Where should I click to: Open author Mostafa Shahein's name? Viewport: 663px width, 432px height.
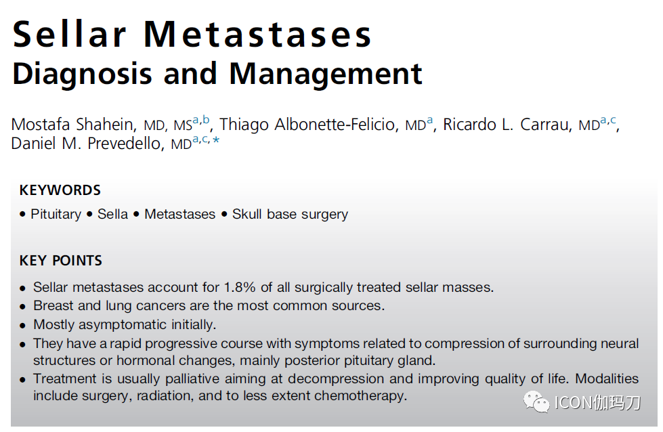click(74, 125)
